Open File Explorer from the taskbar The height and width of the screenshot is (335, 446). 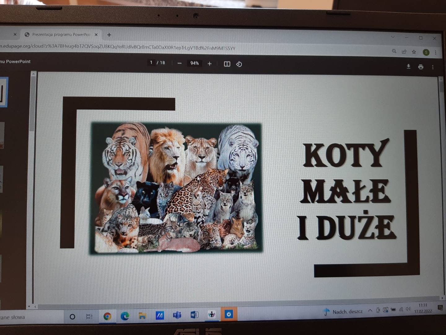(142, 316)
